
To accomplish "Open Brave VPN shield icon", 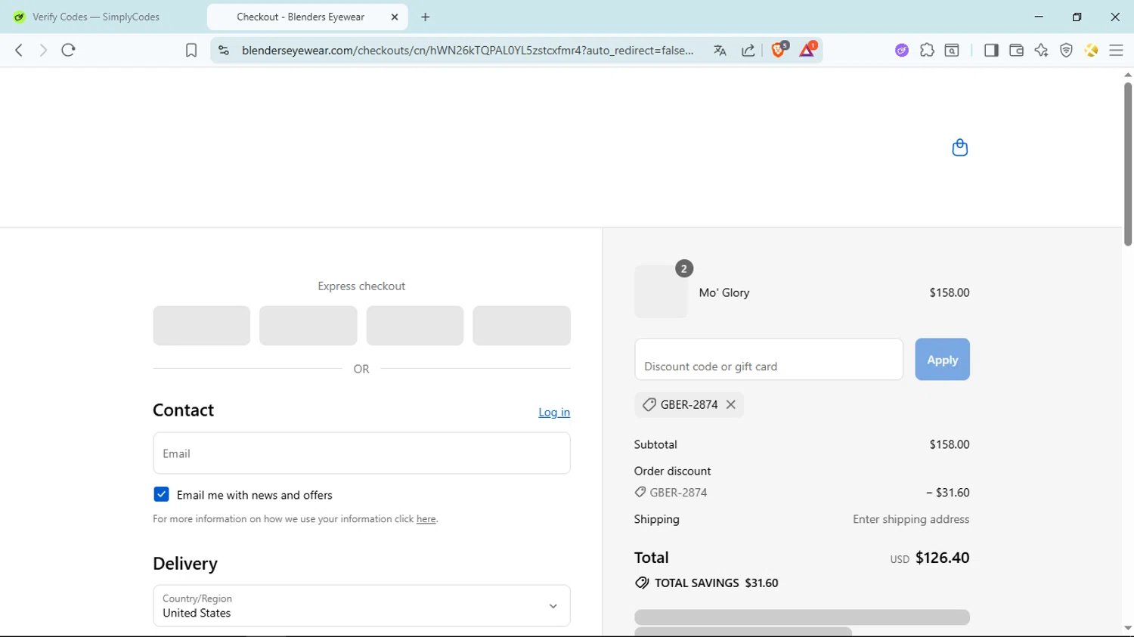I will pos(1066,50).
